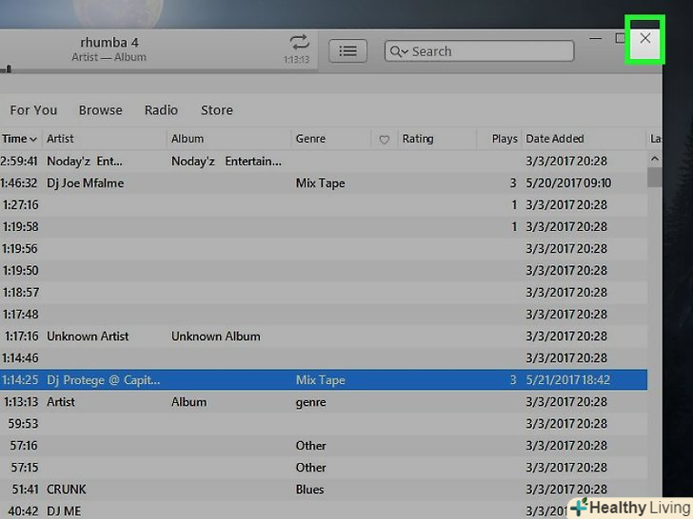Viewport: 693px width, 519px height.
Task: Sort by Time column dropdown arrow
Action: (x=34, y=139)
